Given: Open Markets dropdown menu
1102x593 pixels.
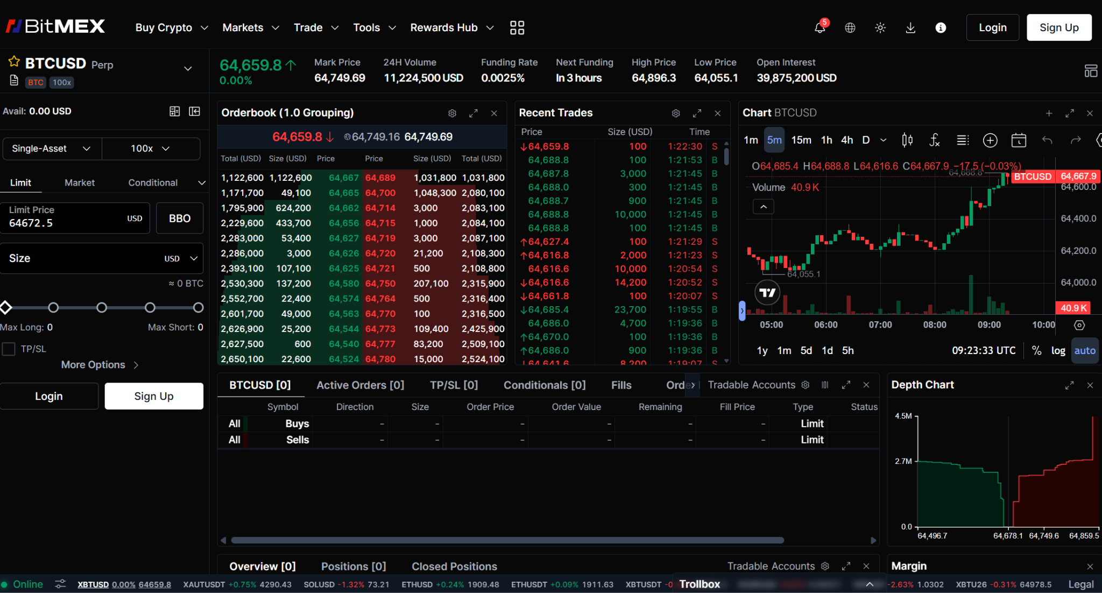Looking at the screenshot, I should pyautogui.click(x=250, y=27).
